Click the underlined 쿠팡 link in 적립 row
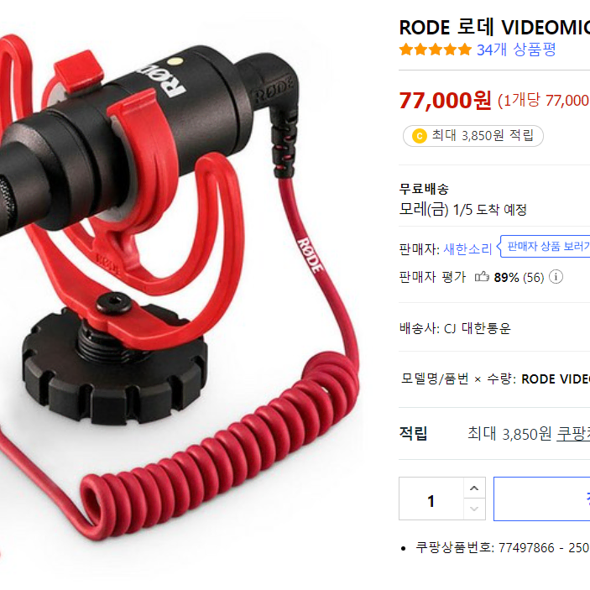Viewport: 590px width, 590px height. pyautogui.click(x=573, y=434)
